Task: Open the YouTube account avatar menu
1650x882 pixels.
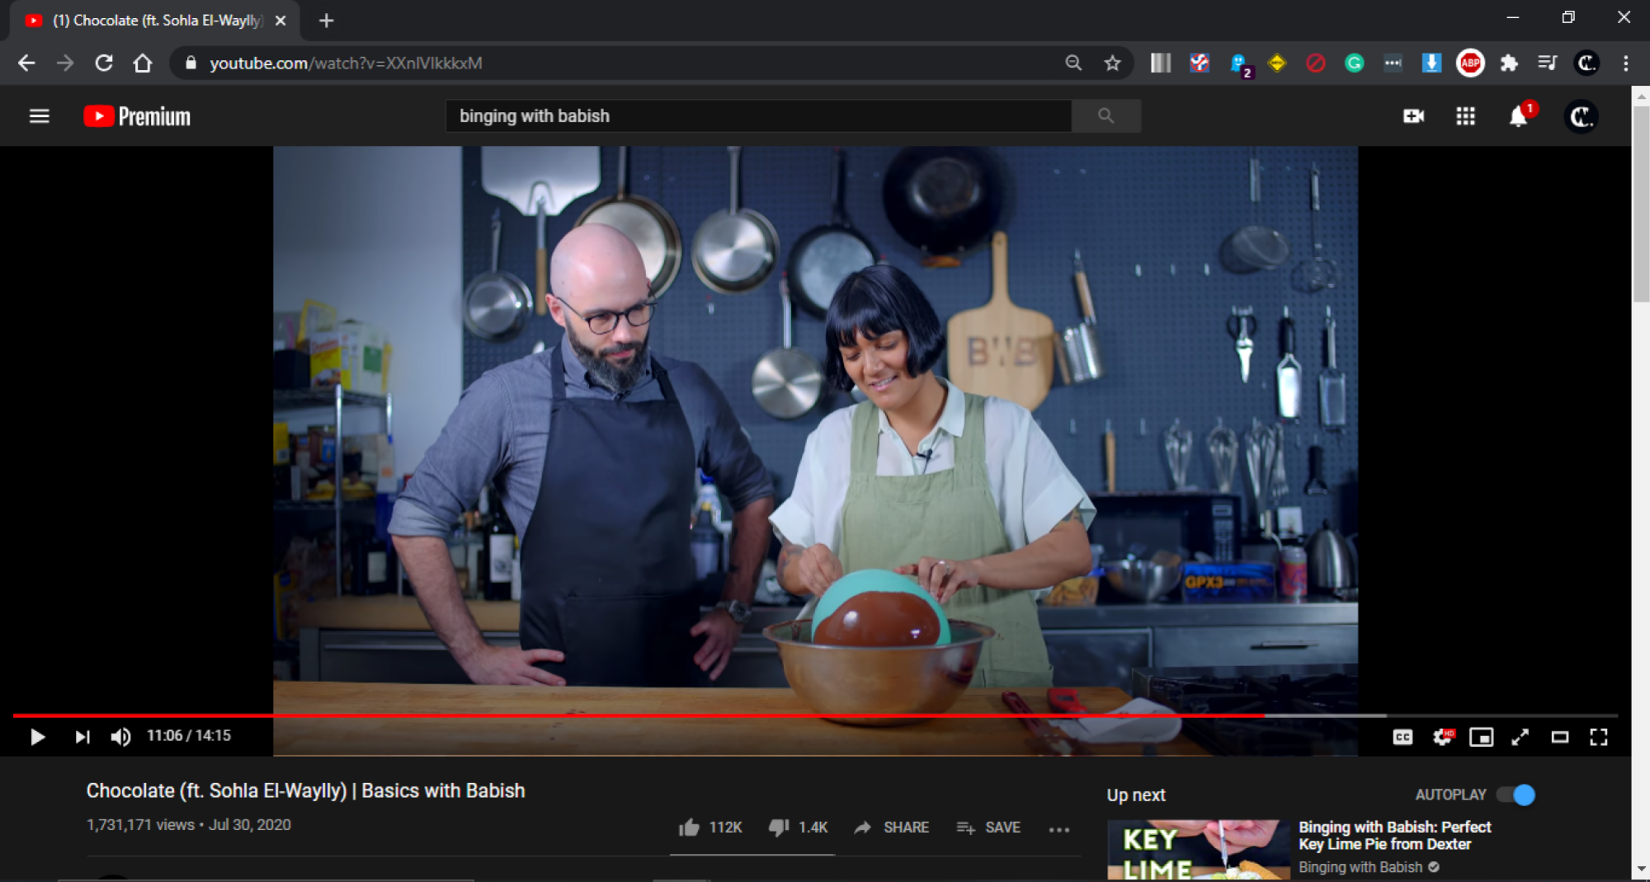Action: pyautogui.click(x=1581, y=116)
